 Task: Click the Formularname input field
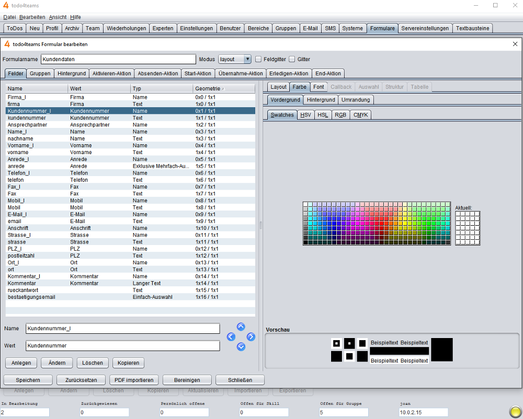118,59
